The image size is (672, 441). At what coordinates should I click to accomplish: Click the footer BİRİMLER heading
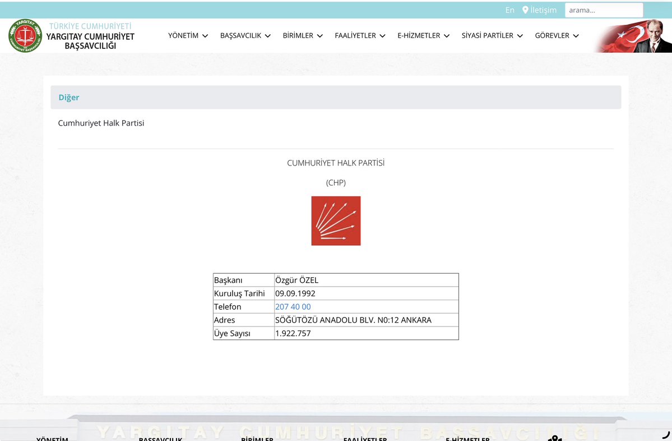pos(257,439)
